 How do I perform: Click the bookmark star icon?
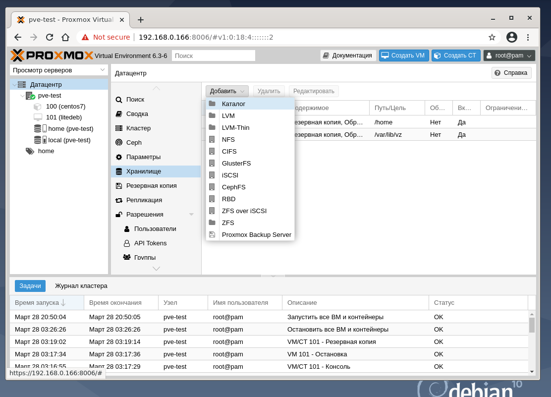492,37
